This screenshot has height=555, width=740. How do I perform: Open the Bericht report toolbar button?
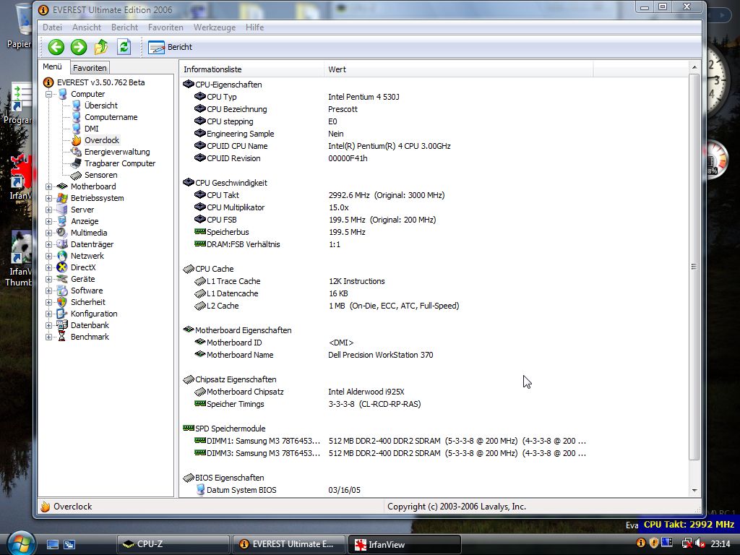171,47
